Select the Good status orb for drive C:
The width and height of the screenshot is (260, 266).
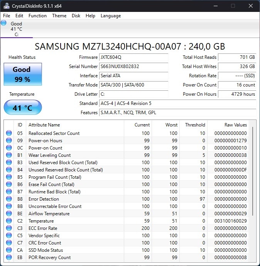pos(4,23)
